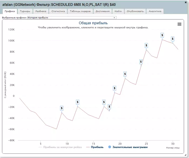Viewport: 189px width, 158px height.
Task: Click the Y-axis label '120K'
Action: click(x=11, y=30)
